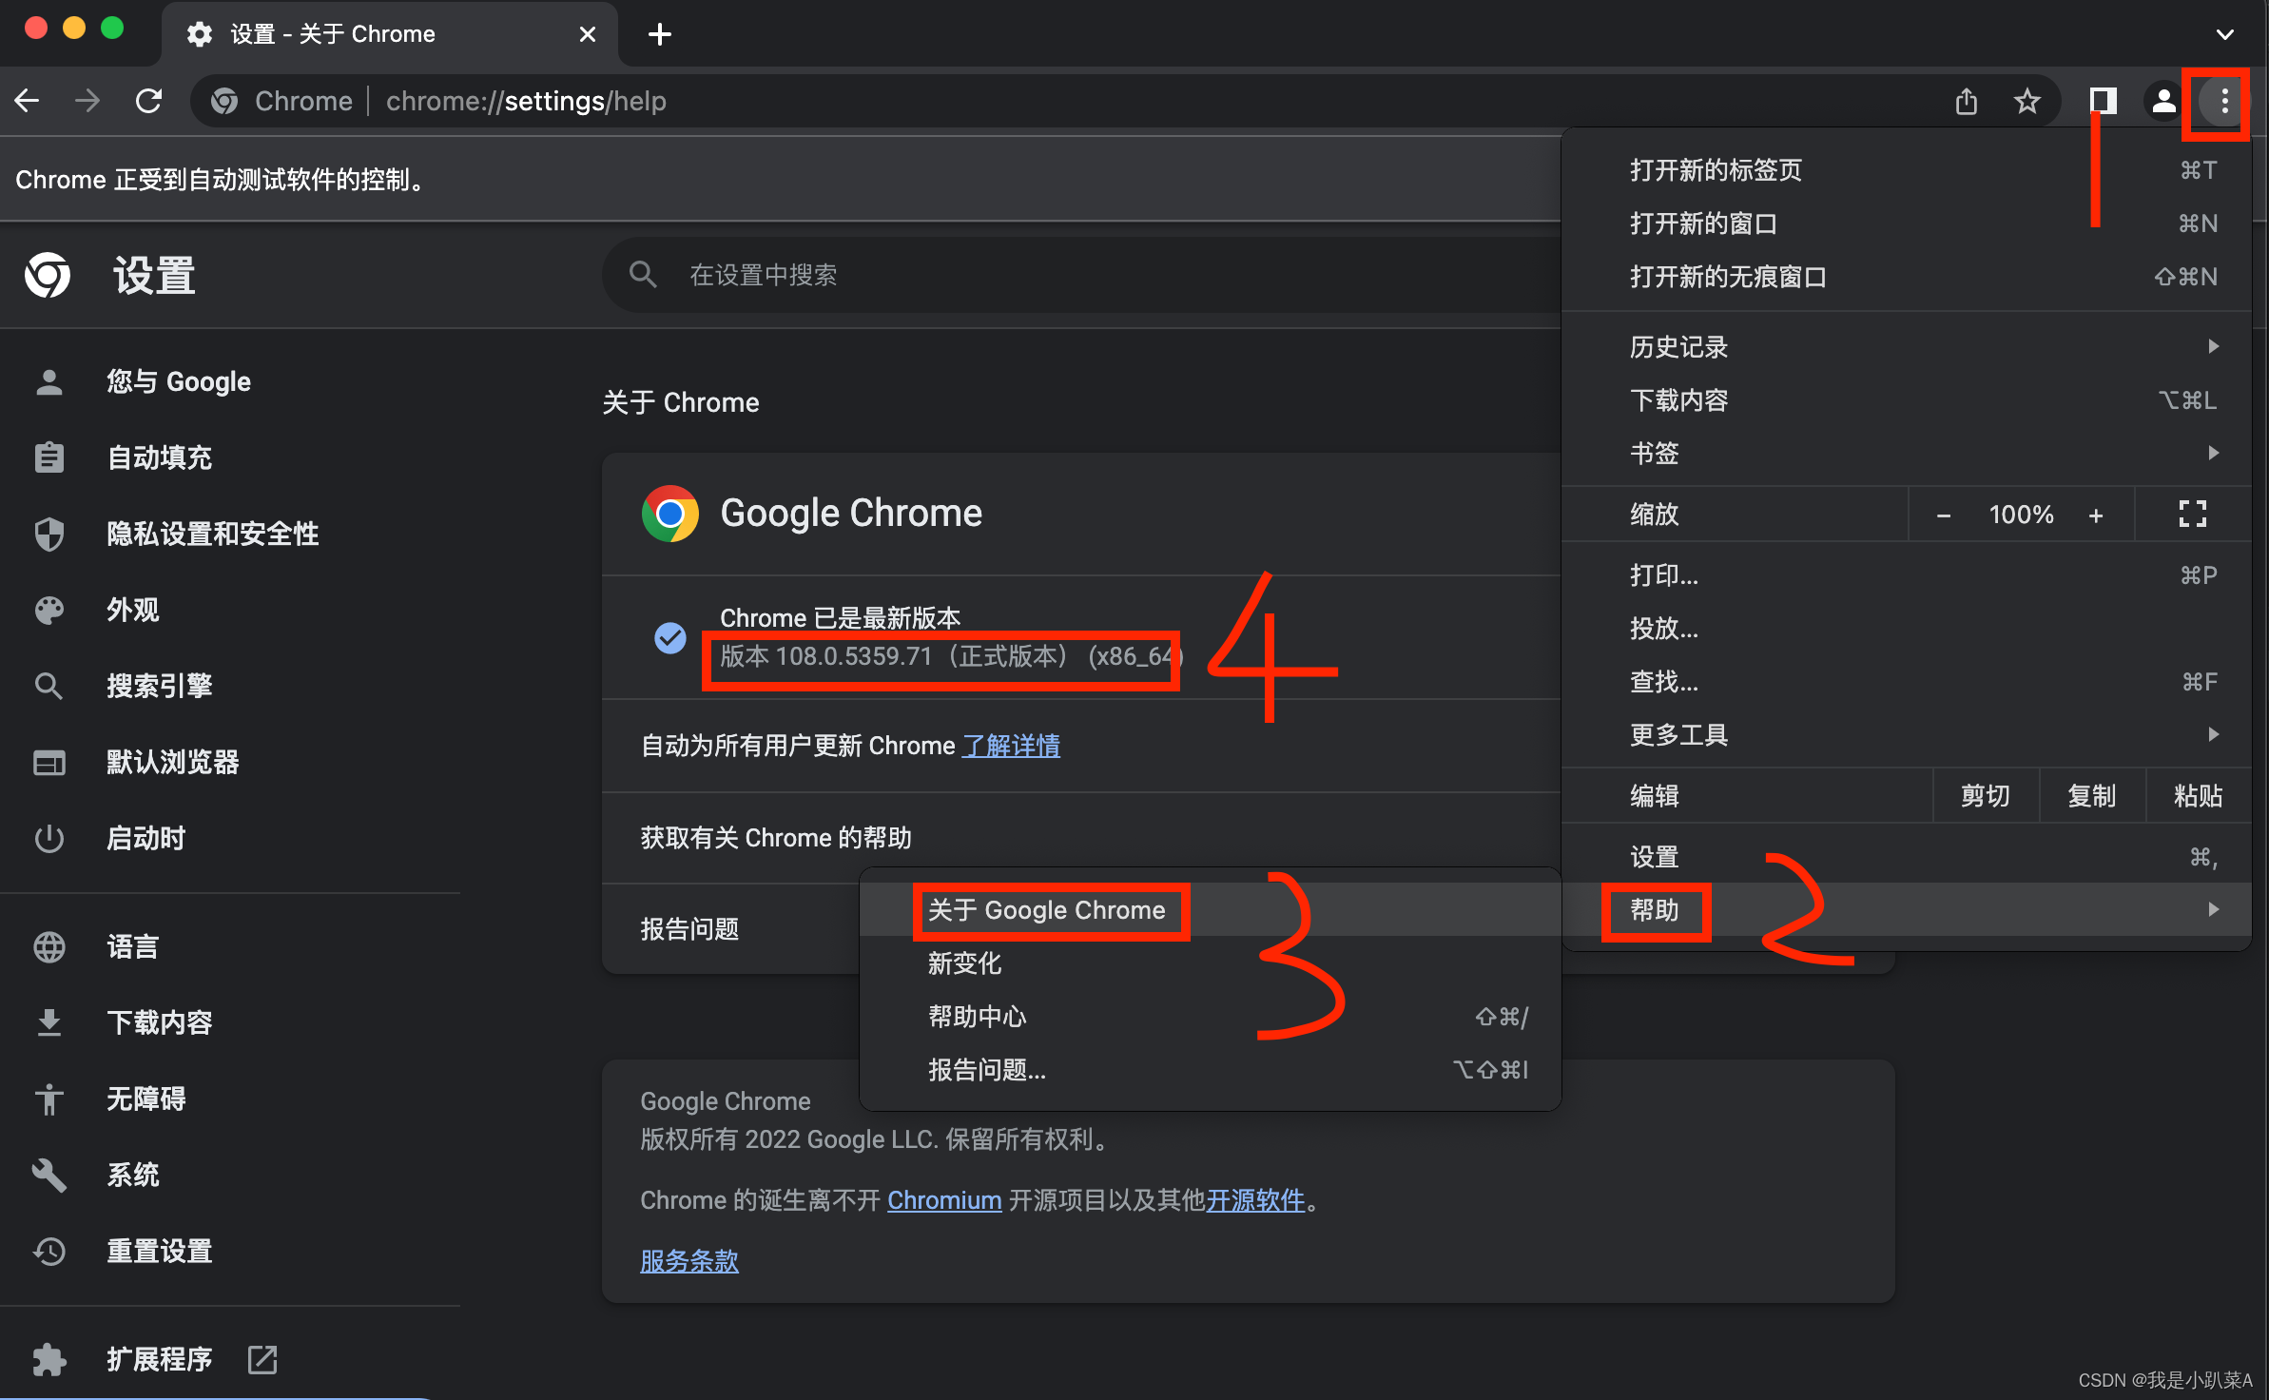Reload the page with refresh icon
The image size is (2269, 1400).
pos(149,101)
